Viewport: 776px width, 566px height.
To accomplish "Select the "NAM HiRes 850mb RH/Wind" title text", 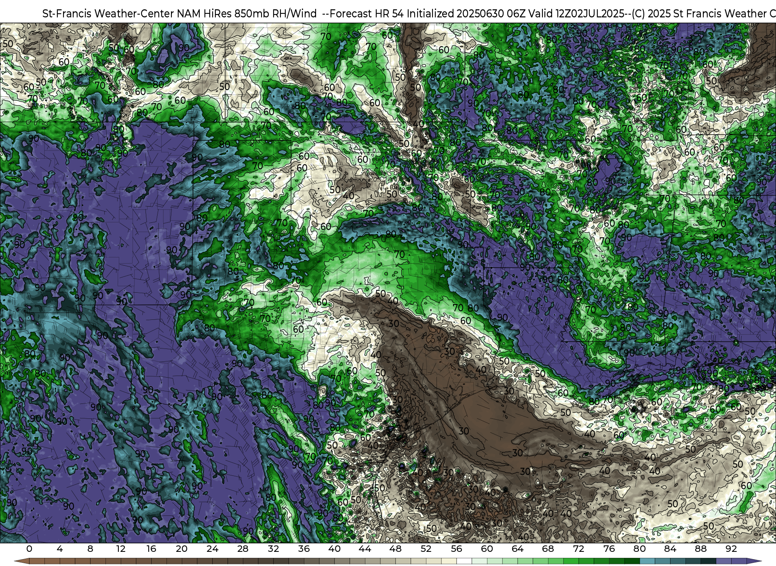I will (247, 14).
